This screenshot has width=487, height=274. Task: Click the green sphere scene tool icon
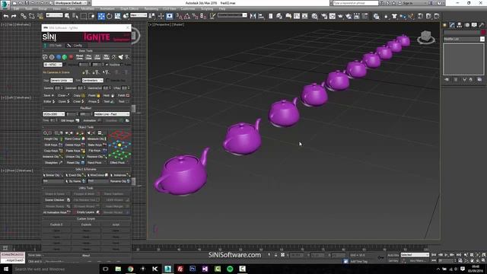coord(65,57)
